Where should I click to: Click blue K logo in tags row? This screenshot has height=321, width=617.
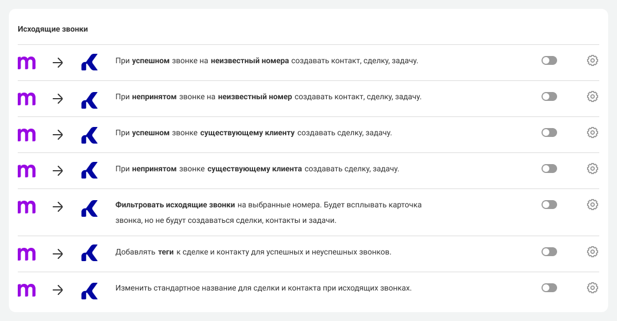[89, 253]
